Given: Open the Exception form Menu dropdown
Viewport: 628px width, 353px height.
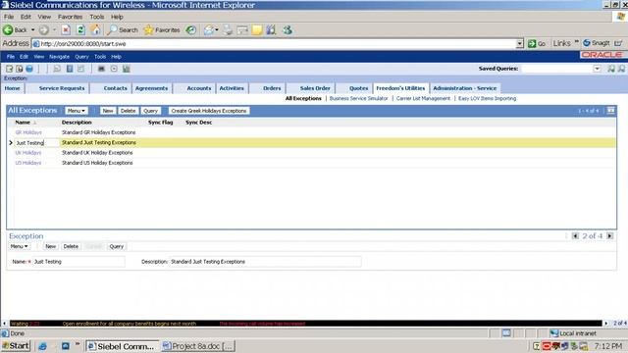Looking at the screenshot, I should pos(19,246).
